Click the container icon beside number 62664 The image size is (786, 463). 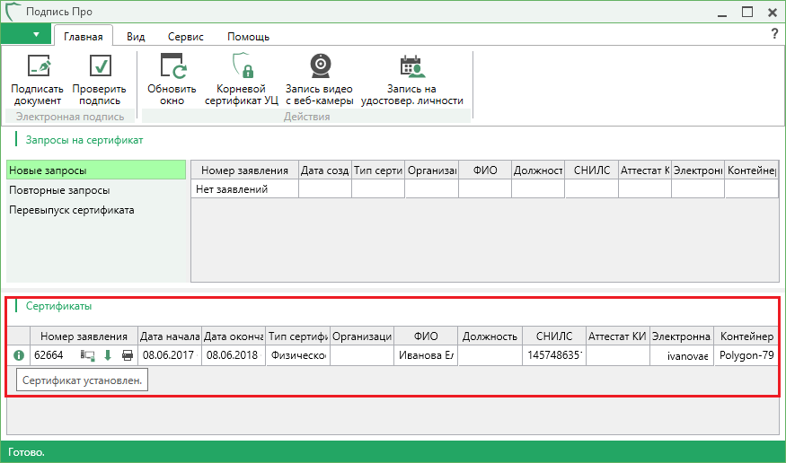click(88, 355)
